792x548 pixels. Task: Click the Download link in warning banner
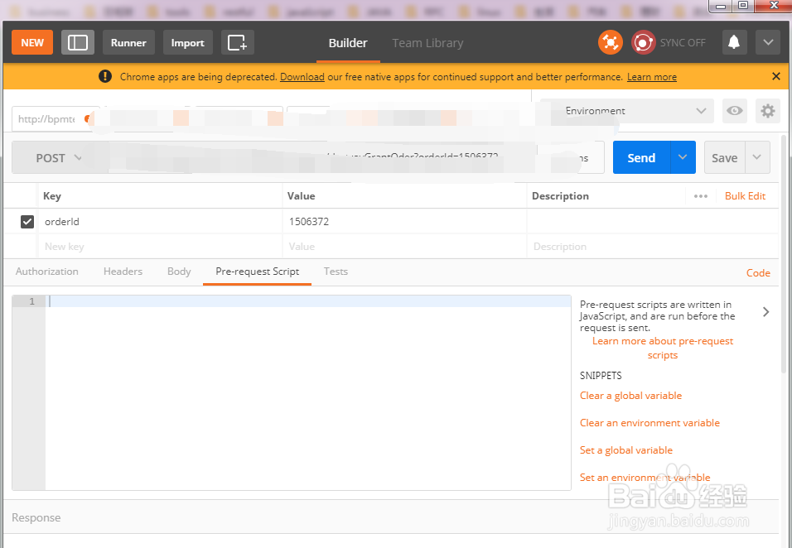pyautogui.click(x=302, y=77)
